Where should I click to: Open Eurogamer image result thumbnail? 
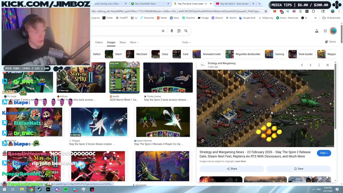tap(162, 166)
